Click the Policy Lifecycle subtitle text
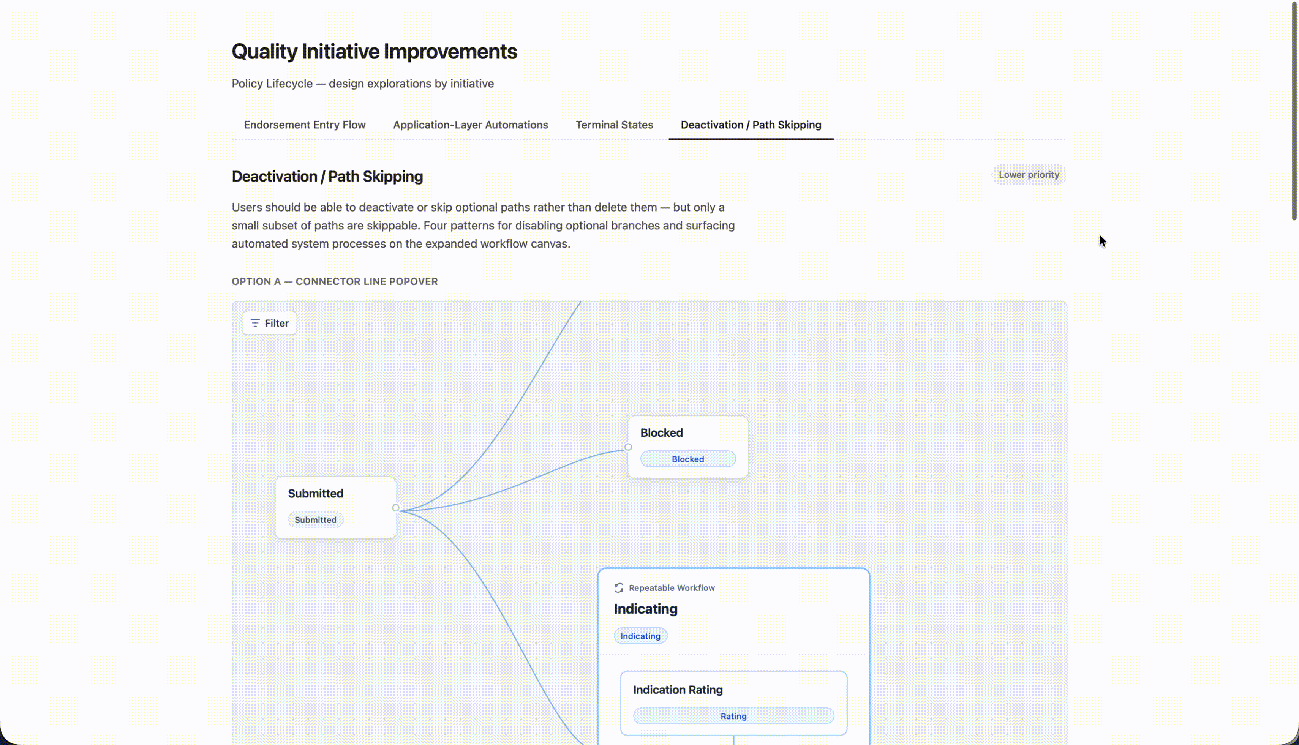1299x745 pixels. pos(362,84)
